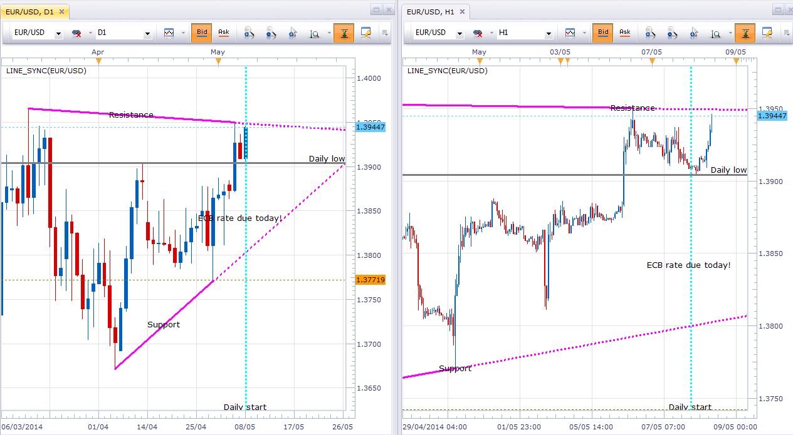Maximize the D1 chart pane
The width and height of the screenshot is (793, 435).
pos(376,9)
